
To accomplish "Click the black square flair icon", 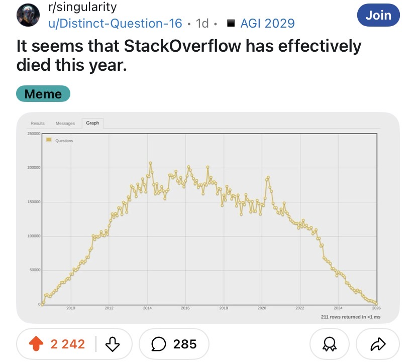I will pyautogui.click(x=231, y=23).
